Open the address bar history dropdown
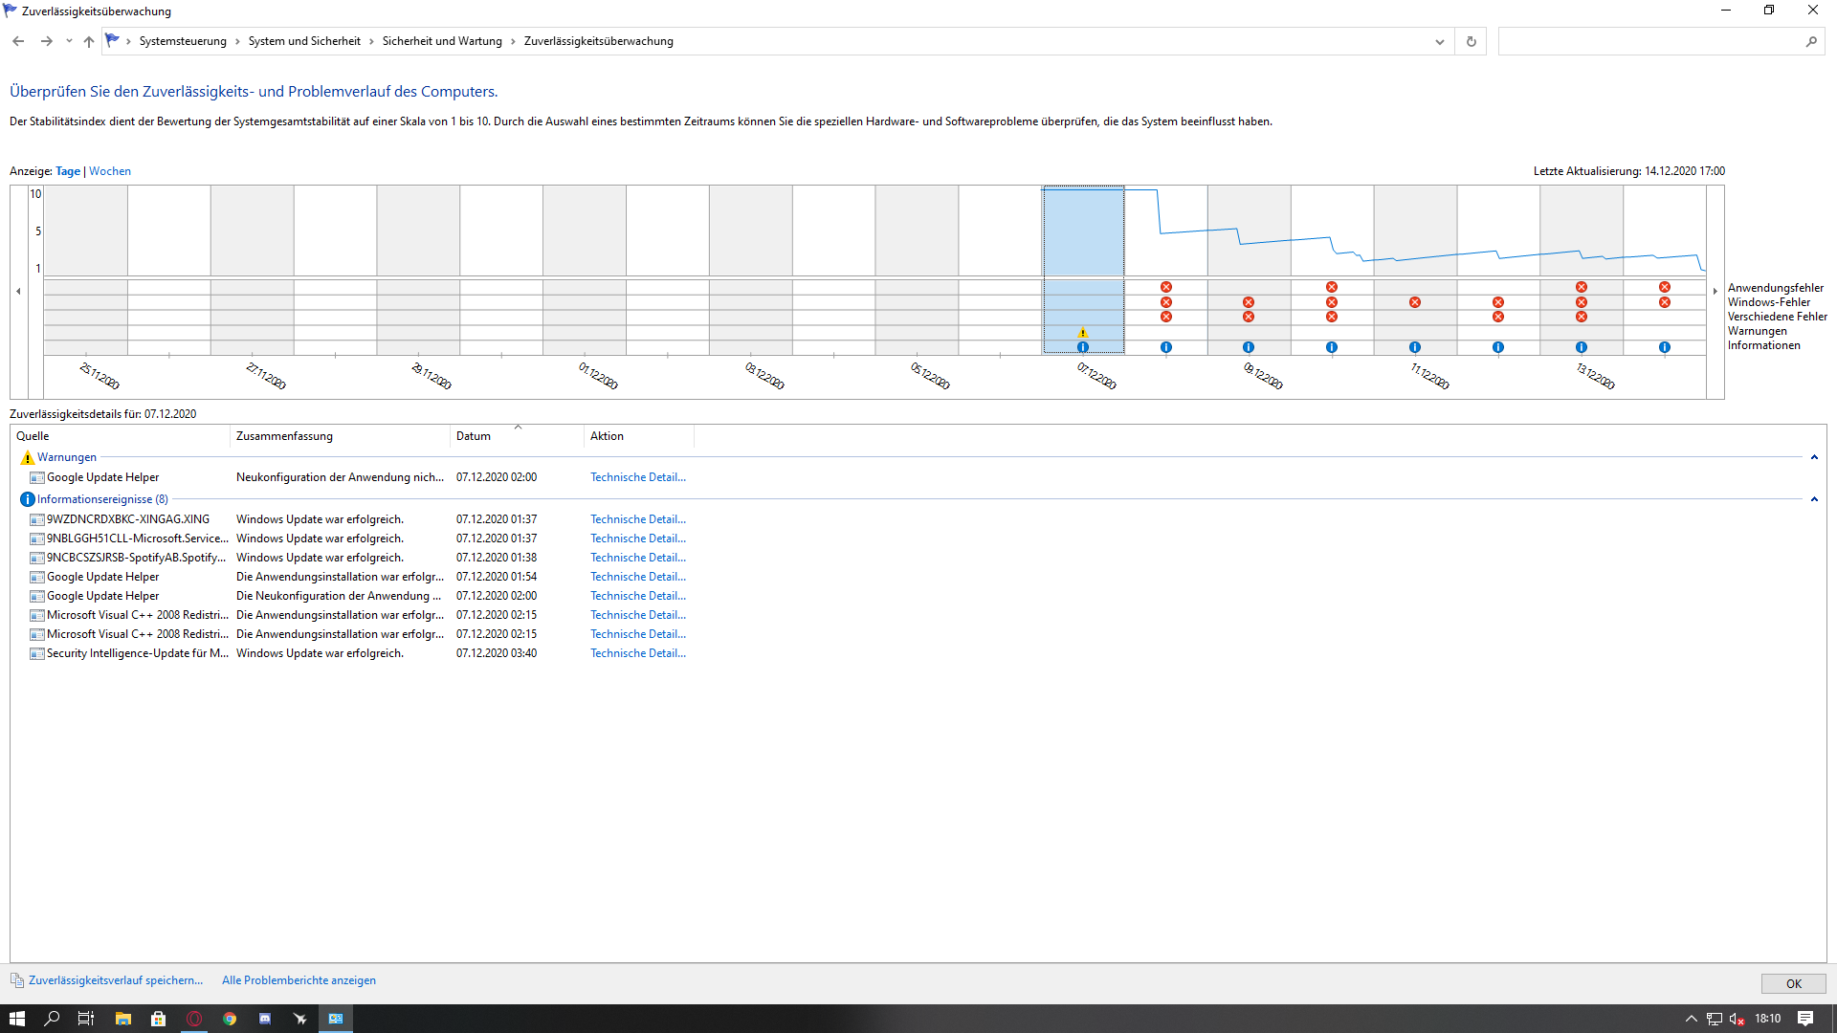This screenshot has height=1033, width=1837. click(x=1439, y=41)
